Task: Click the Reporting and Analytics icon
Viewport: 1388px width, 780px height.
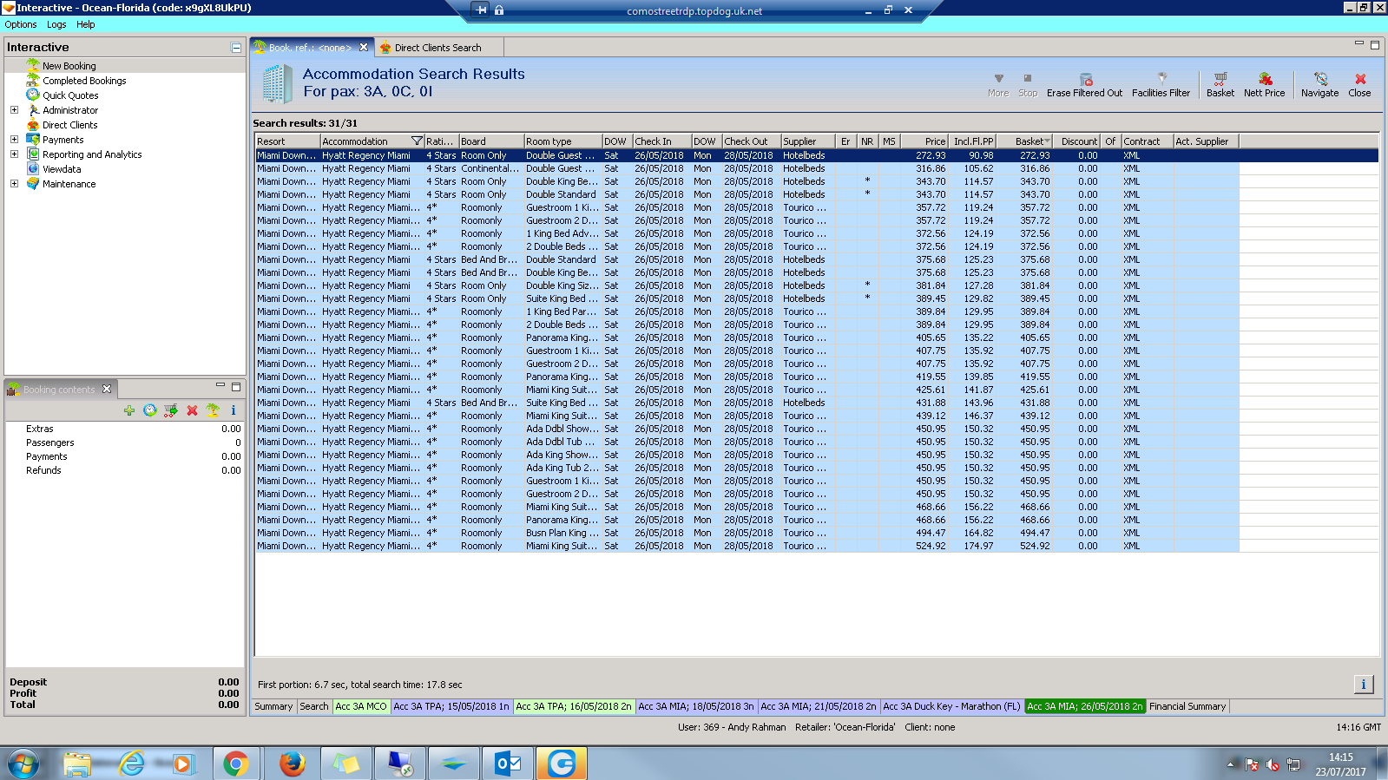Action: click(33, 154)
